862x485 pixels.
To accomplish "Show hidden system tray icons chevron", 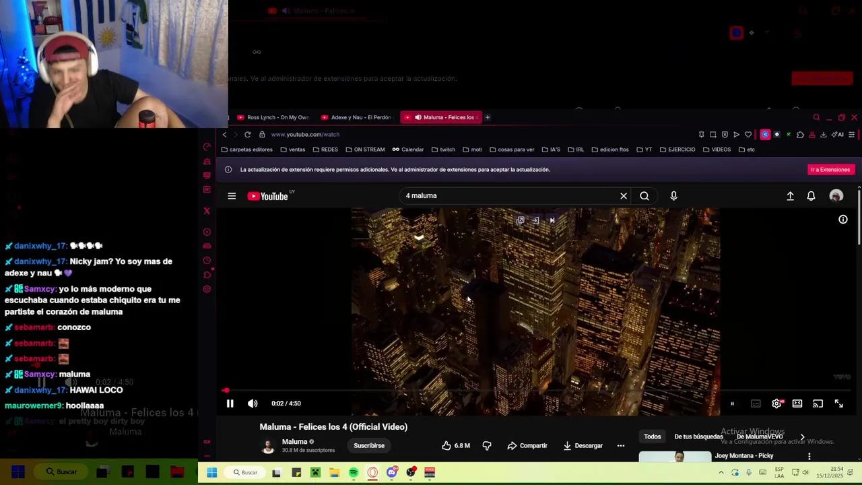I will (x=721, y=473).
